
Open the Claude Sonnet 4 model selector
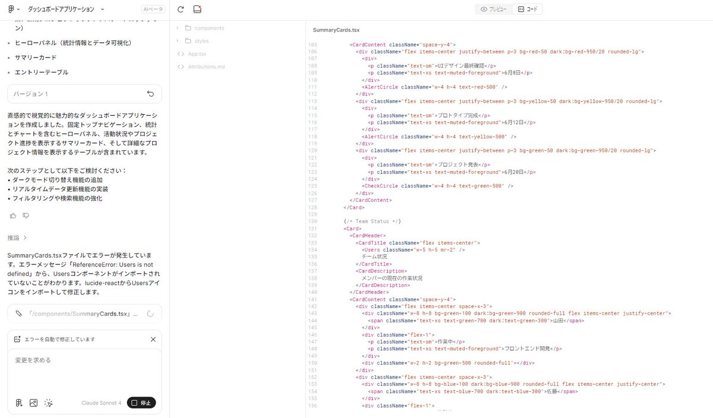101,403
